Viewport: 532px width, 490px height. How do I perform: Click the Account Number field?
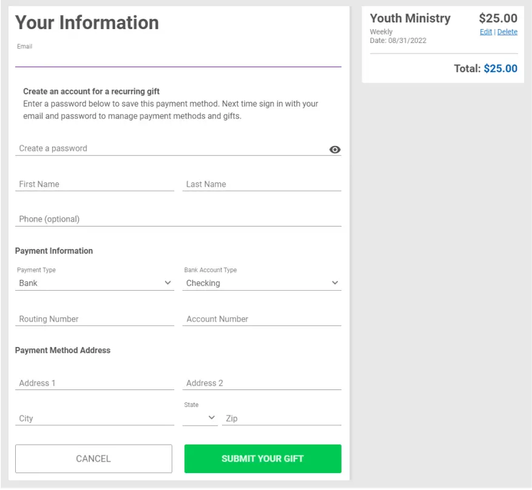click(x=261, y=319)
